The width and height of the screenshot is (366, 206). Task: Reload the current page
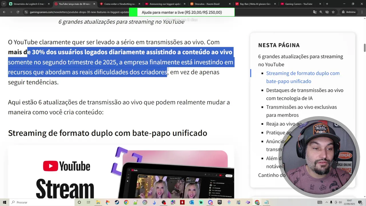[18, 12]
